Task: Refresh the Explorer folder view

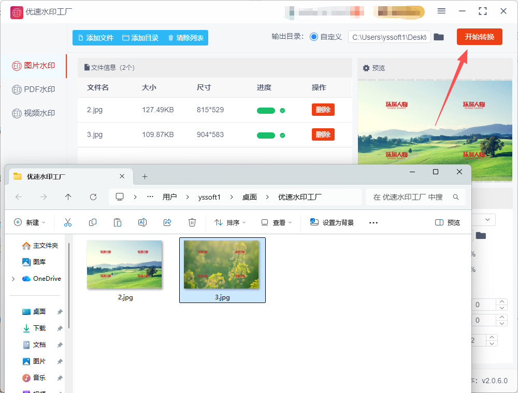Action: pos(93,197)
